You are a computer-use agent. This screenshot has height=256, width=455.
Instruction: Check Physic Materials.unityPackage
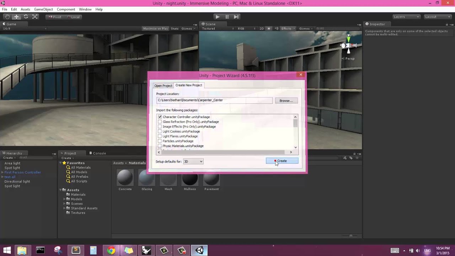tap(160, 146)
